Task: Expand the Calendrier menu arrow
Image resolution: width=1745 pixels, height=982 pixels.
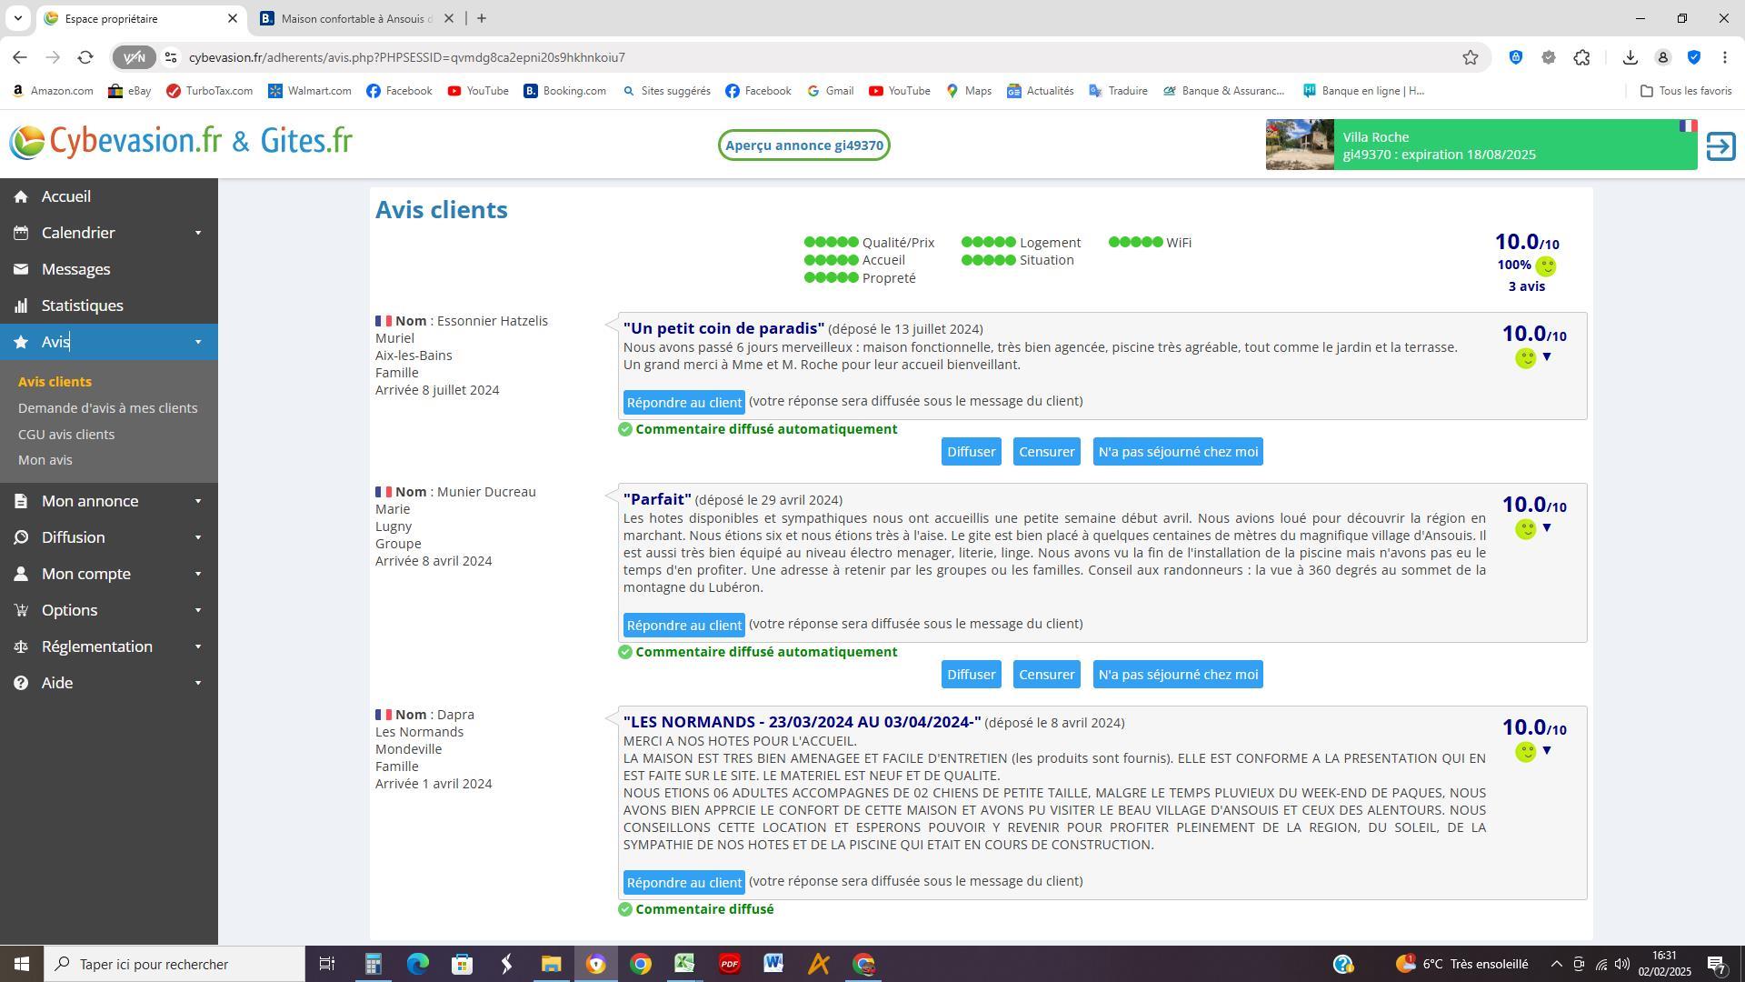Action: click(197, 233)
